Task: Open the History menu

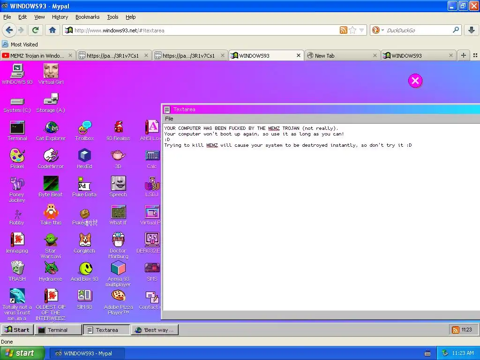Action: (60, 17)
